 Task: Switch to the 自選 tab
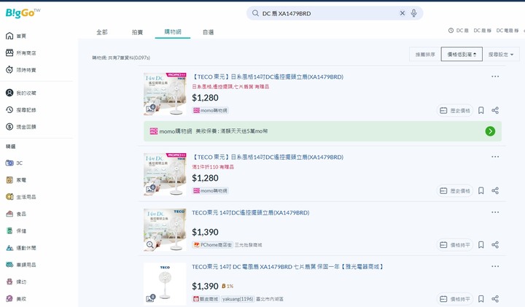click(208, 32)
